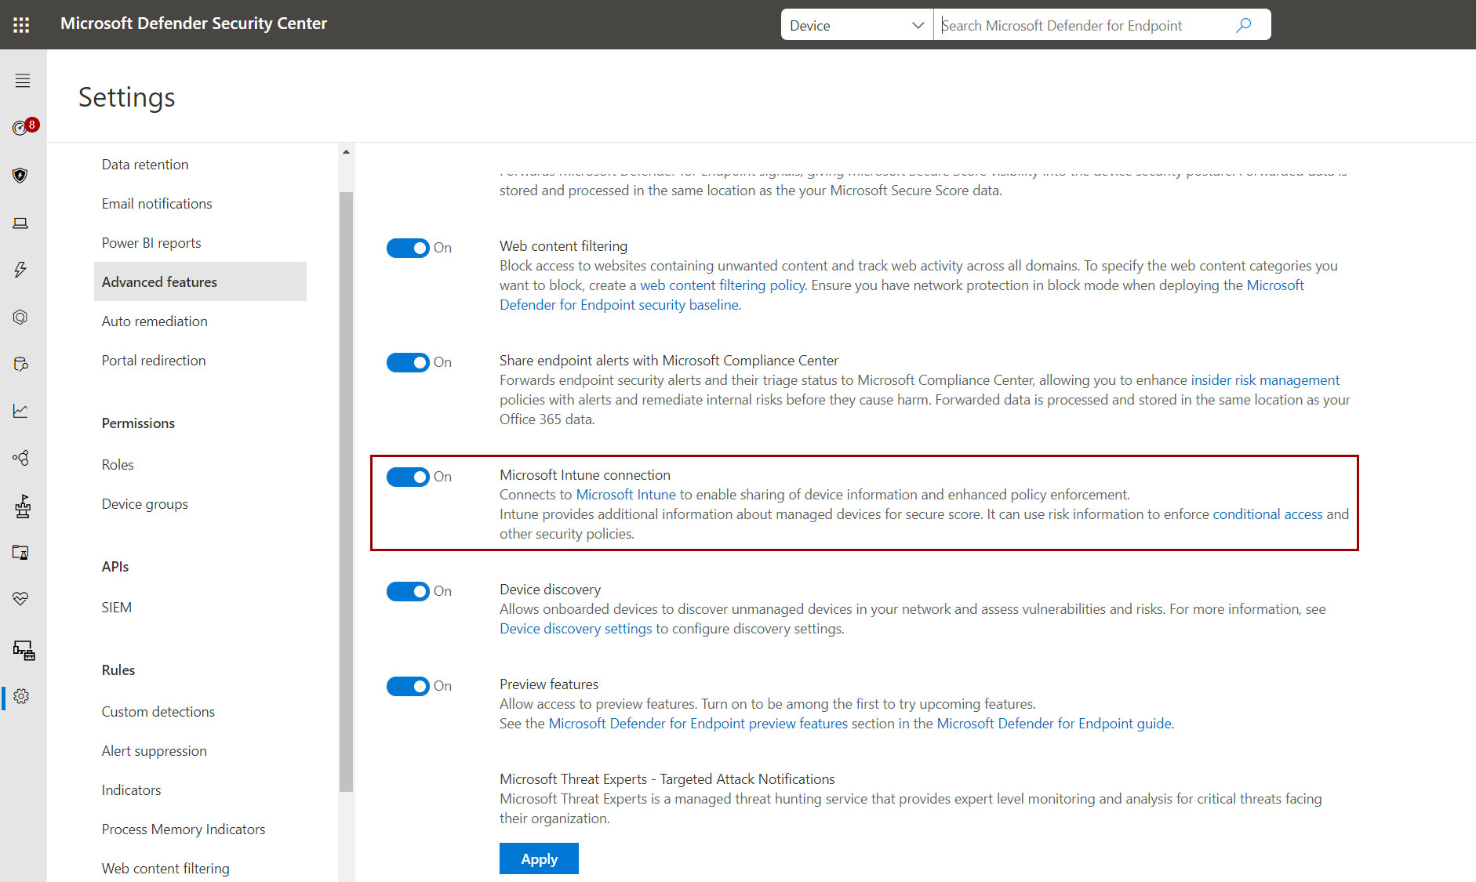Click the sidebar scroll up arrow
Screen dimensions: 1476x882
coord(346,151)
